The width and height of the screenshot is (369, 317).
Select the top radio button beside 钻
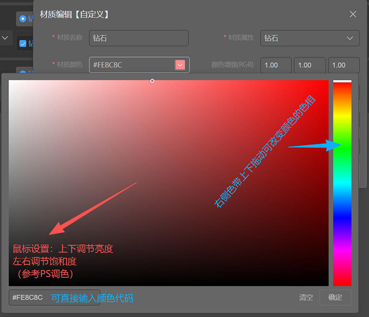pyautogui.click(x=22, y=18)
